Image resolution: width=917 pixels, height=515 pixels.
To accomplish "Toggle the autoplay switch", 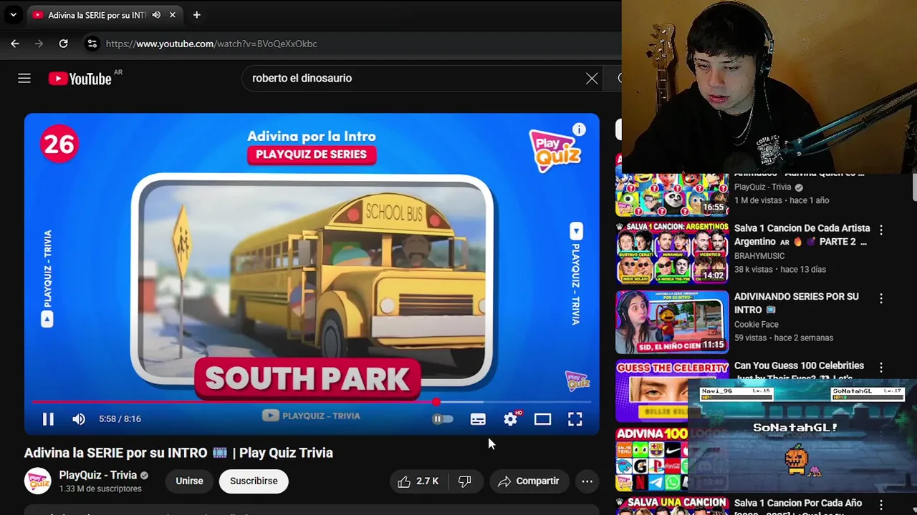I will pyautogui.click(x=443, y=419).
